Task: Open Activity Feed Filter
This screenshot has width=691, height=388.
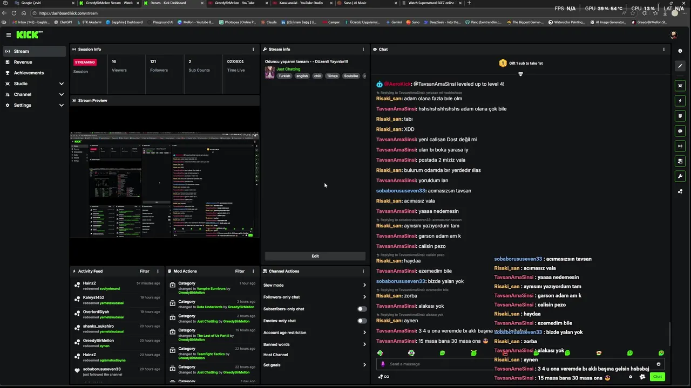Action: click(x=145, y=271)
